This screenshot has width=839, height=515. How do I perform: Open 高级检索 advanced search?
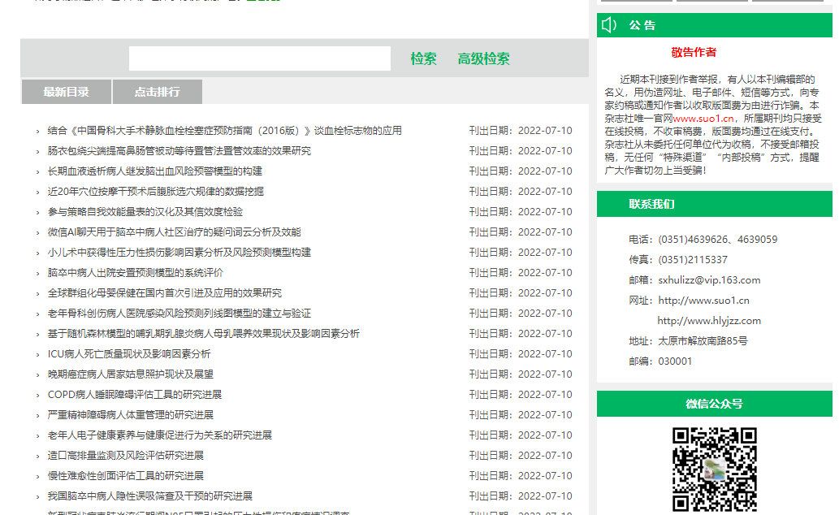[483, 58]
